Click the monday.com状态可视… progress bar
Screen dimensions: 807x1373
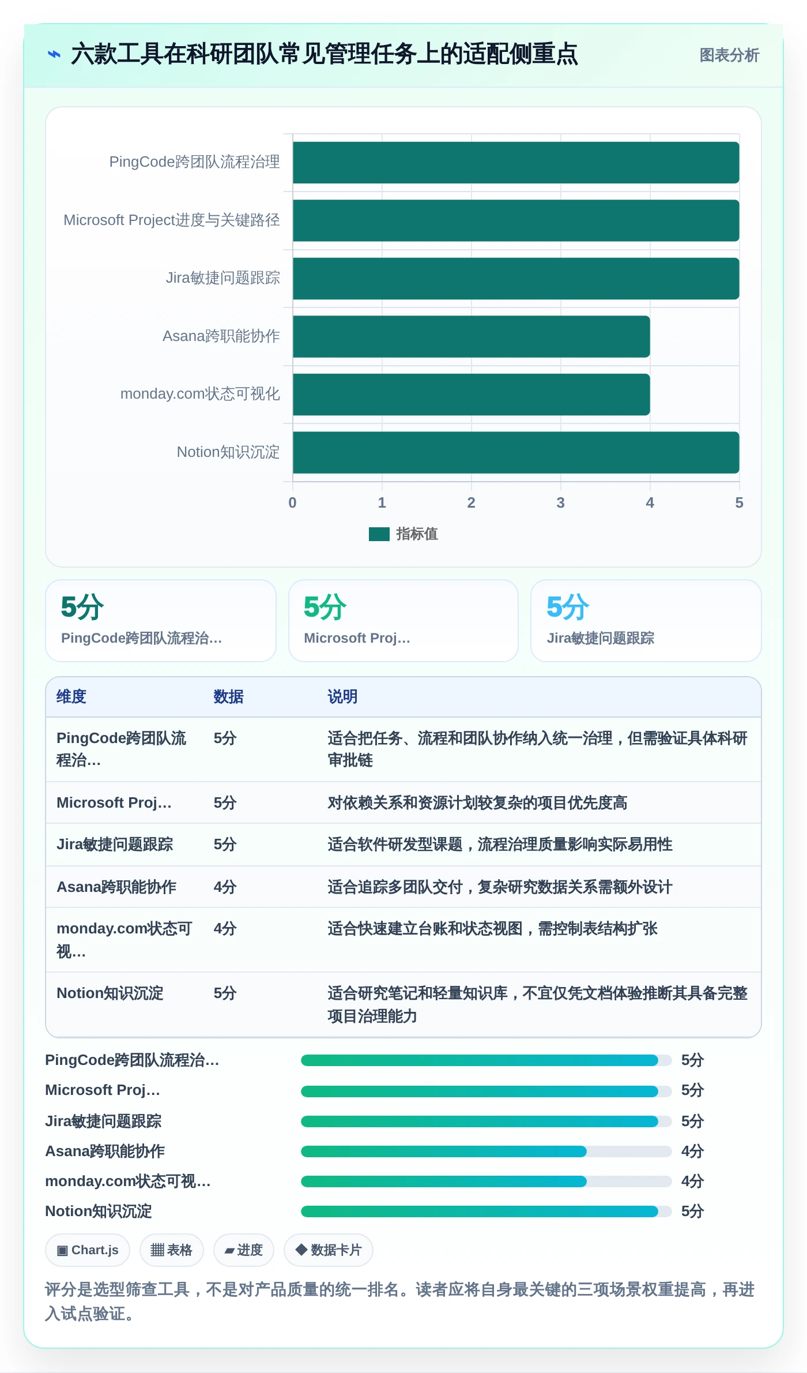tap(486, 1181)
